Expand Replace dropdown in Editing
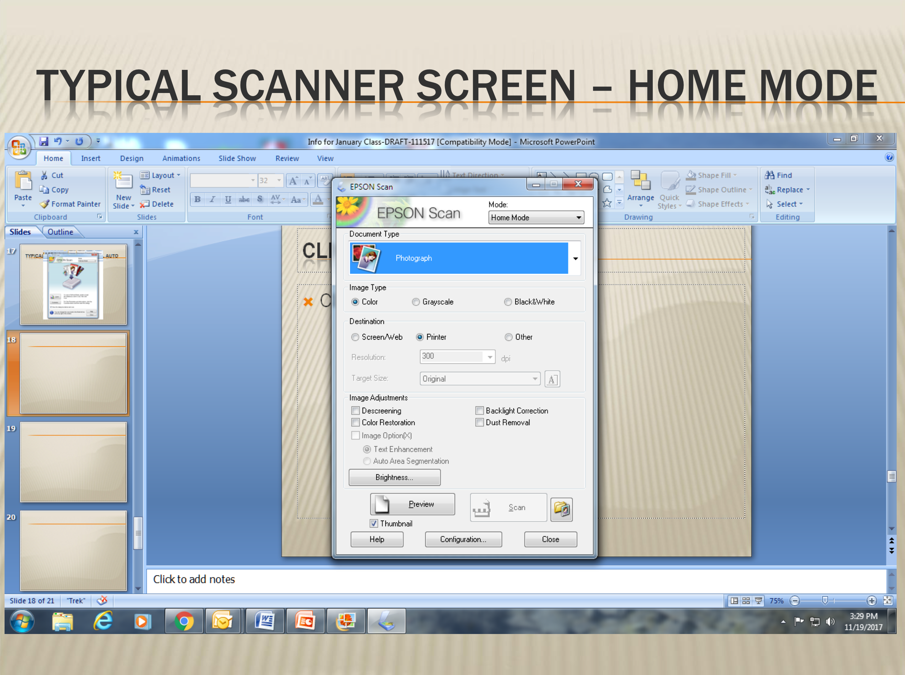 [x=808, y=189]
